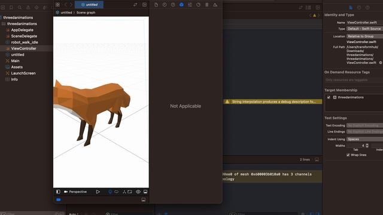Click the blue tag icon below the scene toolbar

tap(59, 199)
